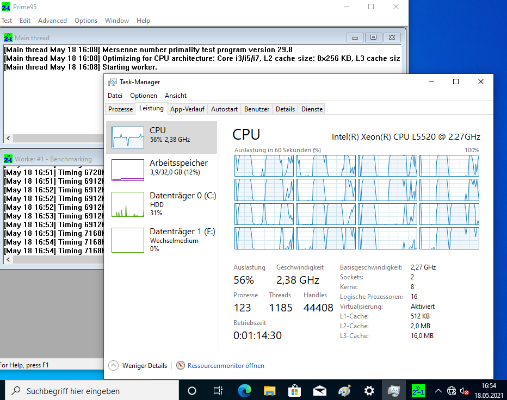Switch to the Dienste tab
The image size is (507, 400).
(x=312, y=109)
